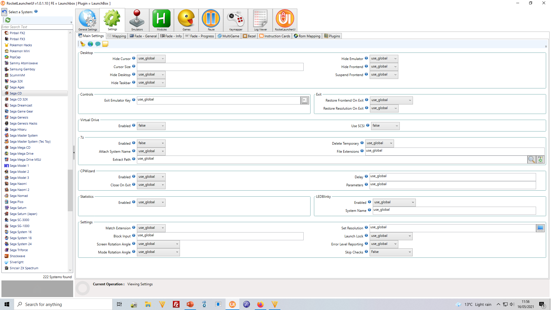Open the LEDBlinky Enabled dropdown
The height and width of the screenshot is (310, 551).
click(394, 202)
